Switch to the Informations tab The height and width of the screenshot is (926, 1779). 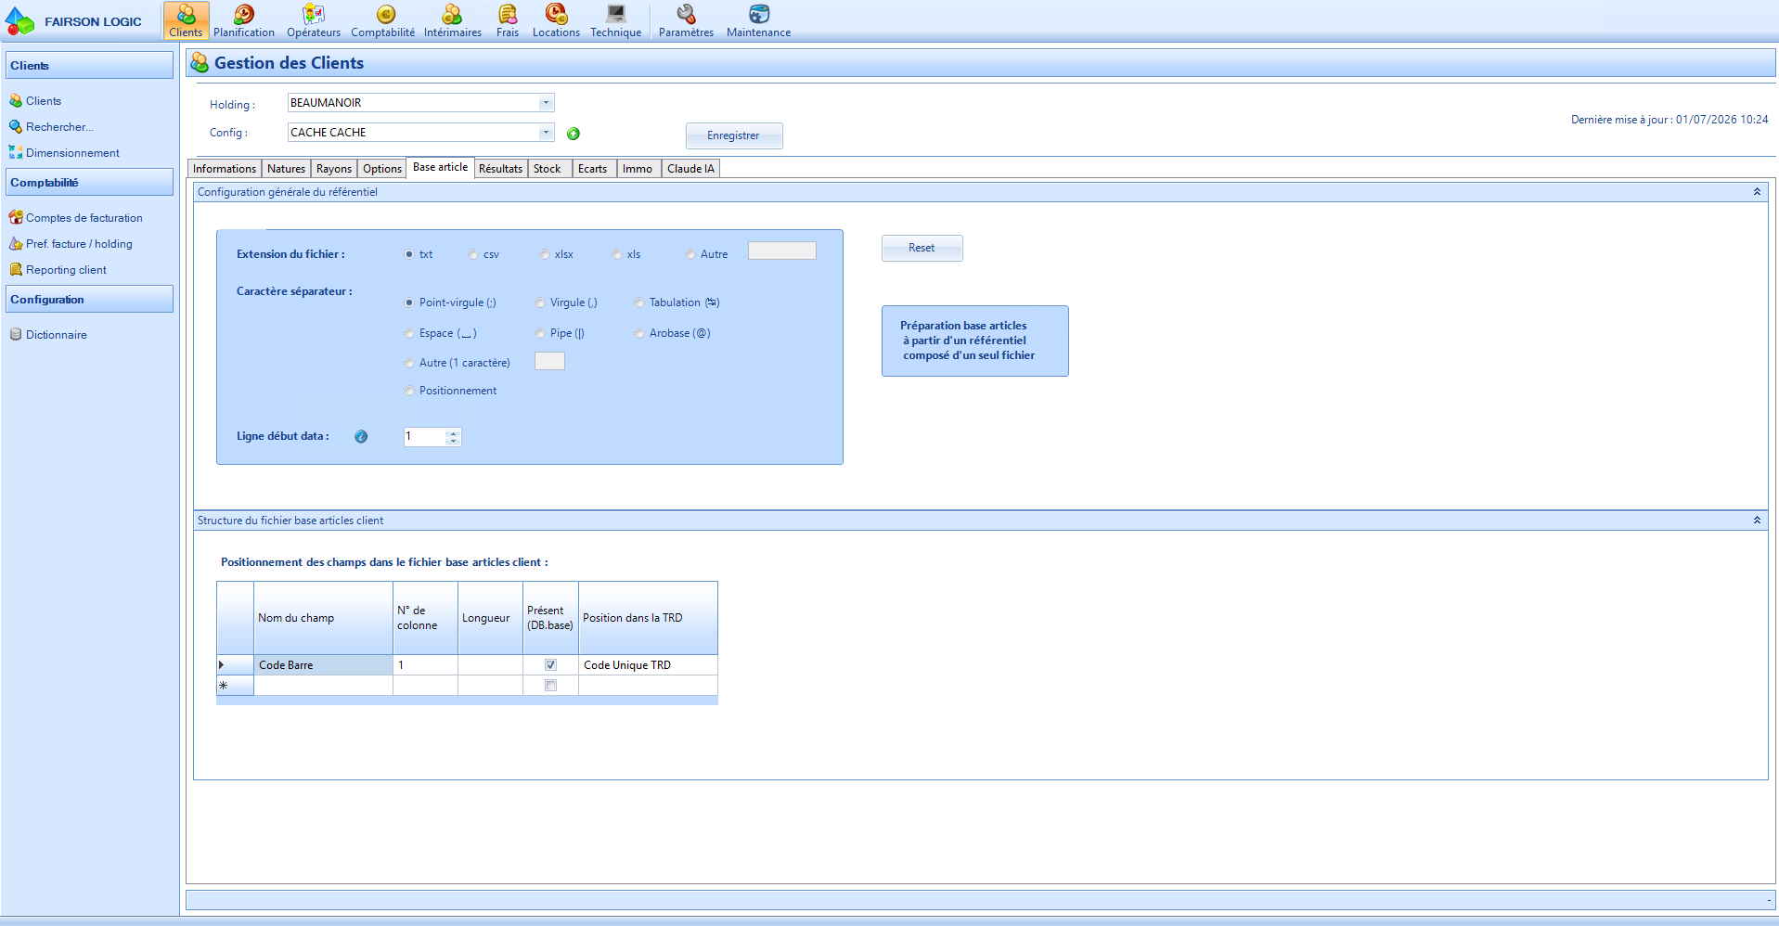point(225,169)
